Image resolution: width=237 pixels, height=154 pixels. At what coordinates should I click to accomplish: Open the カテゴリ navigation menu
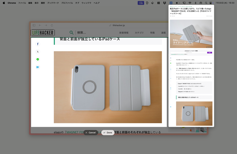[139, 33]
